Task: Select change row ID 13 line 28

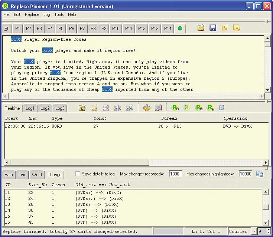Action: (x=133, y=204)
